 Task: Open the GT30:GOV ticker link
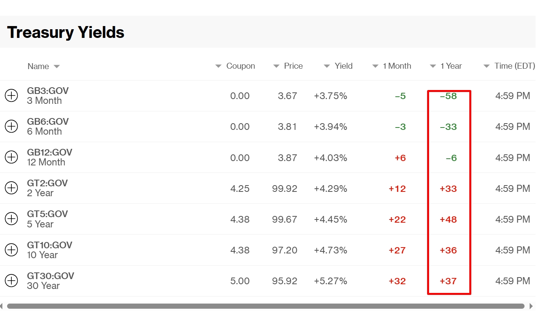pos(50,276)
